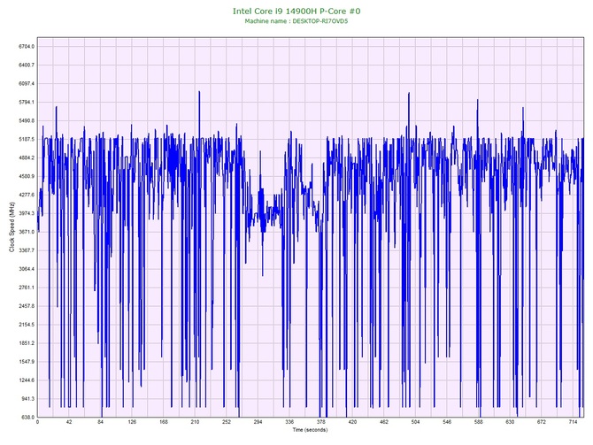This screenshot has width=593, height=445.
Task: Click the y-axis value 5794.1
Action: point(27,102)
